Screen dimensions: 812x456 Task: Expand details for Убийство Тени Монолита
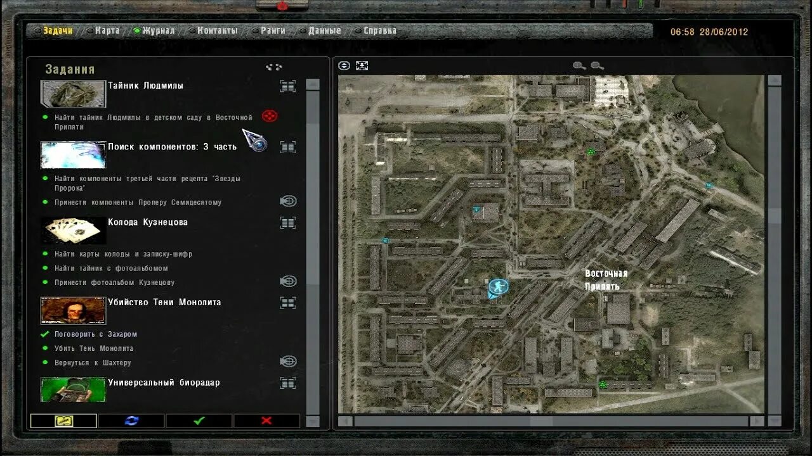(288, 303)
